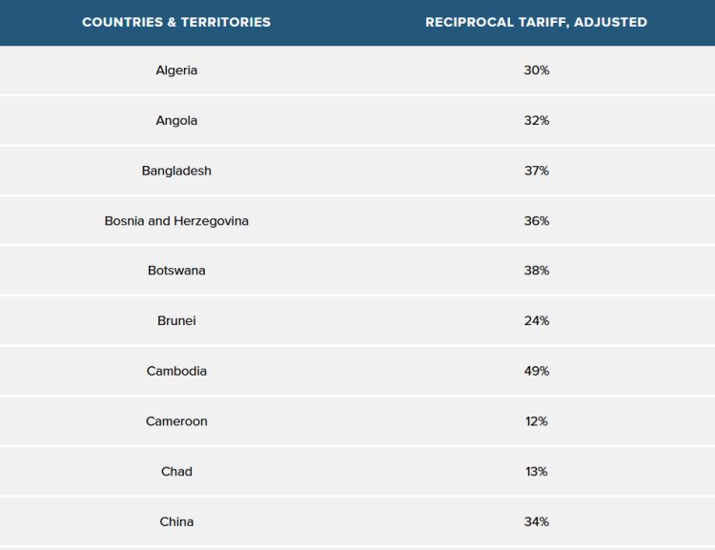Select the Cambodia country cell
This screenshot has height=550, width=715.
tap(176, 371)
